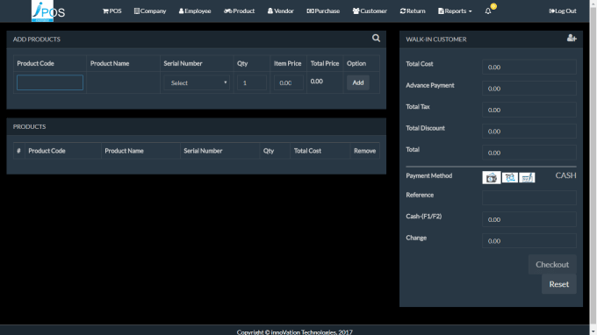
Task: Click the CASH payment label
Action: 565,175
